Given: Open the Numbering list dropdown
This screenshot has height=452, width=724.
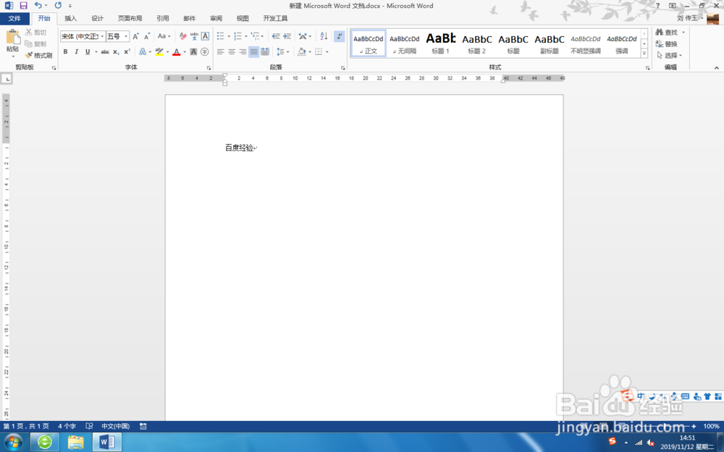Looking at the screenshot, I should [246, 36].
